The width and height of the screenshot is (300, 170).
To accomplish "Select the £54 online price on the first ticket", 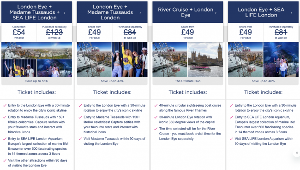I will [x=19, y=32].
